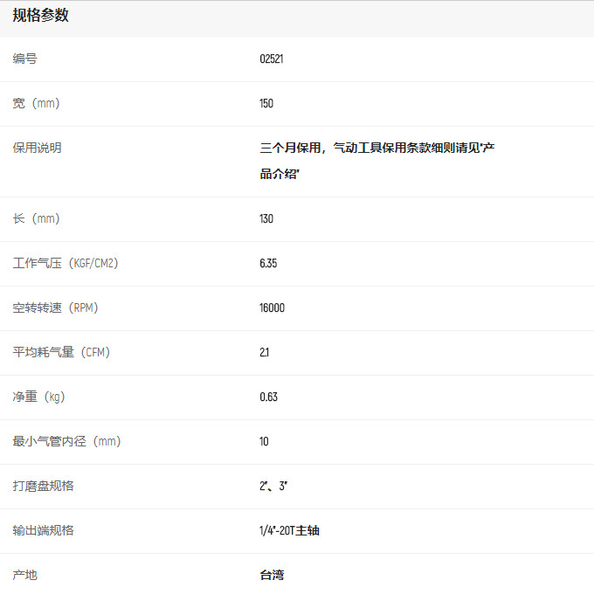The height and width of the screenshot is (594, 594).
Task: Select the 长（mm） label
Action: coord(37,219)
